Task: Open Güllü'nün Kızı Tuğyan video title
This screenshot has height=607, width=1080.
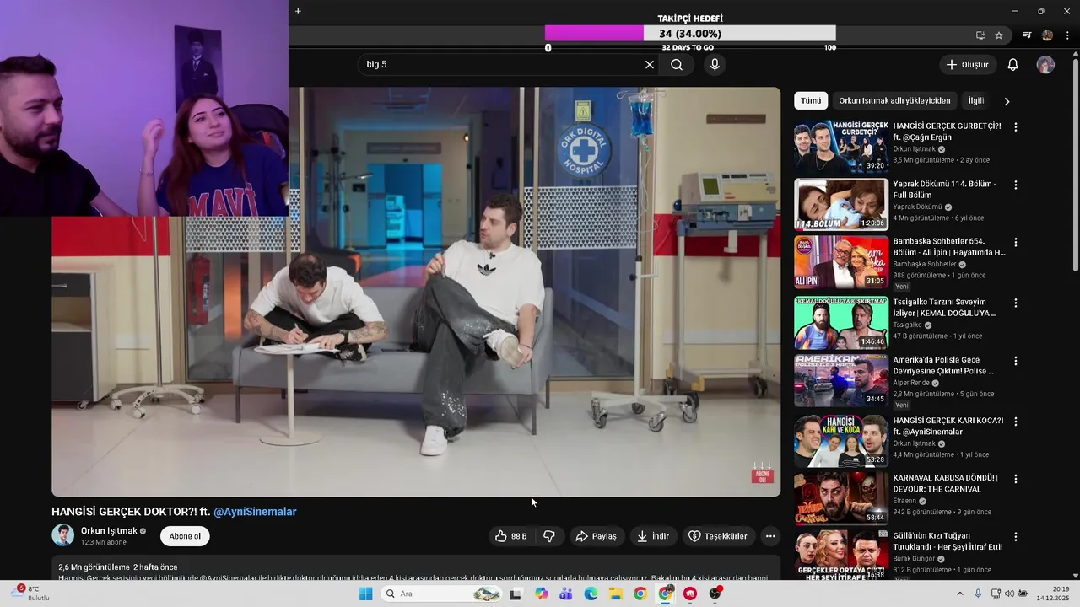Action: coord(948,541)
